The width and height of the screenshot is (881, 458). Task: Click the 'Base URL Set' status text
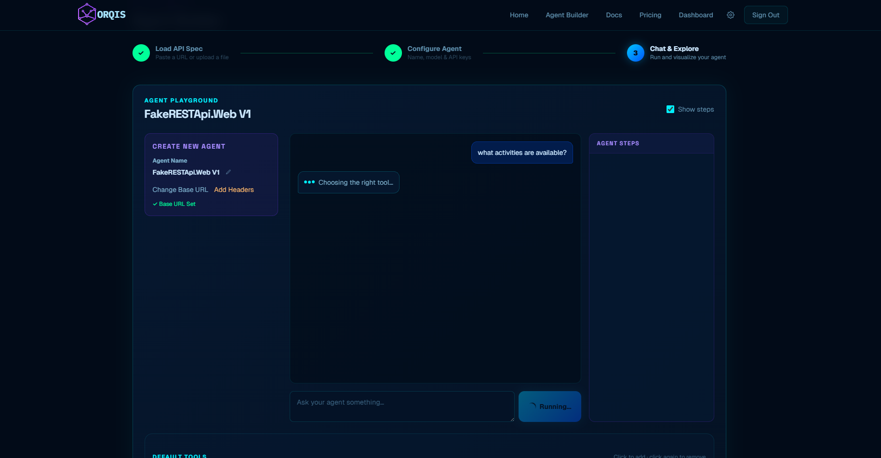click(x=174, y=204)
